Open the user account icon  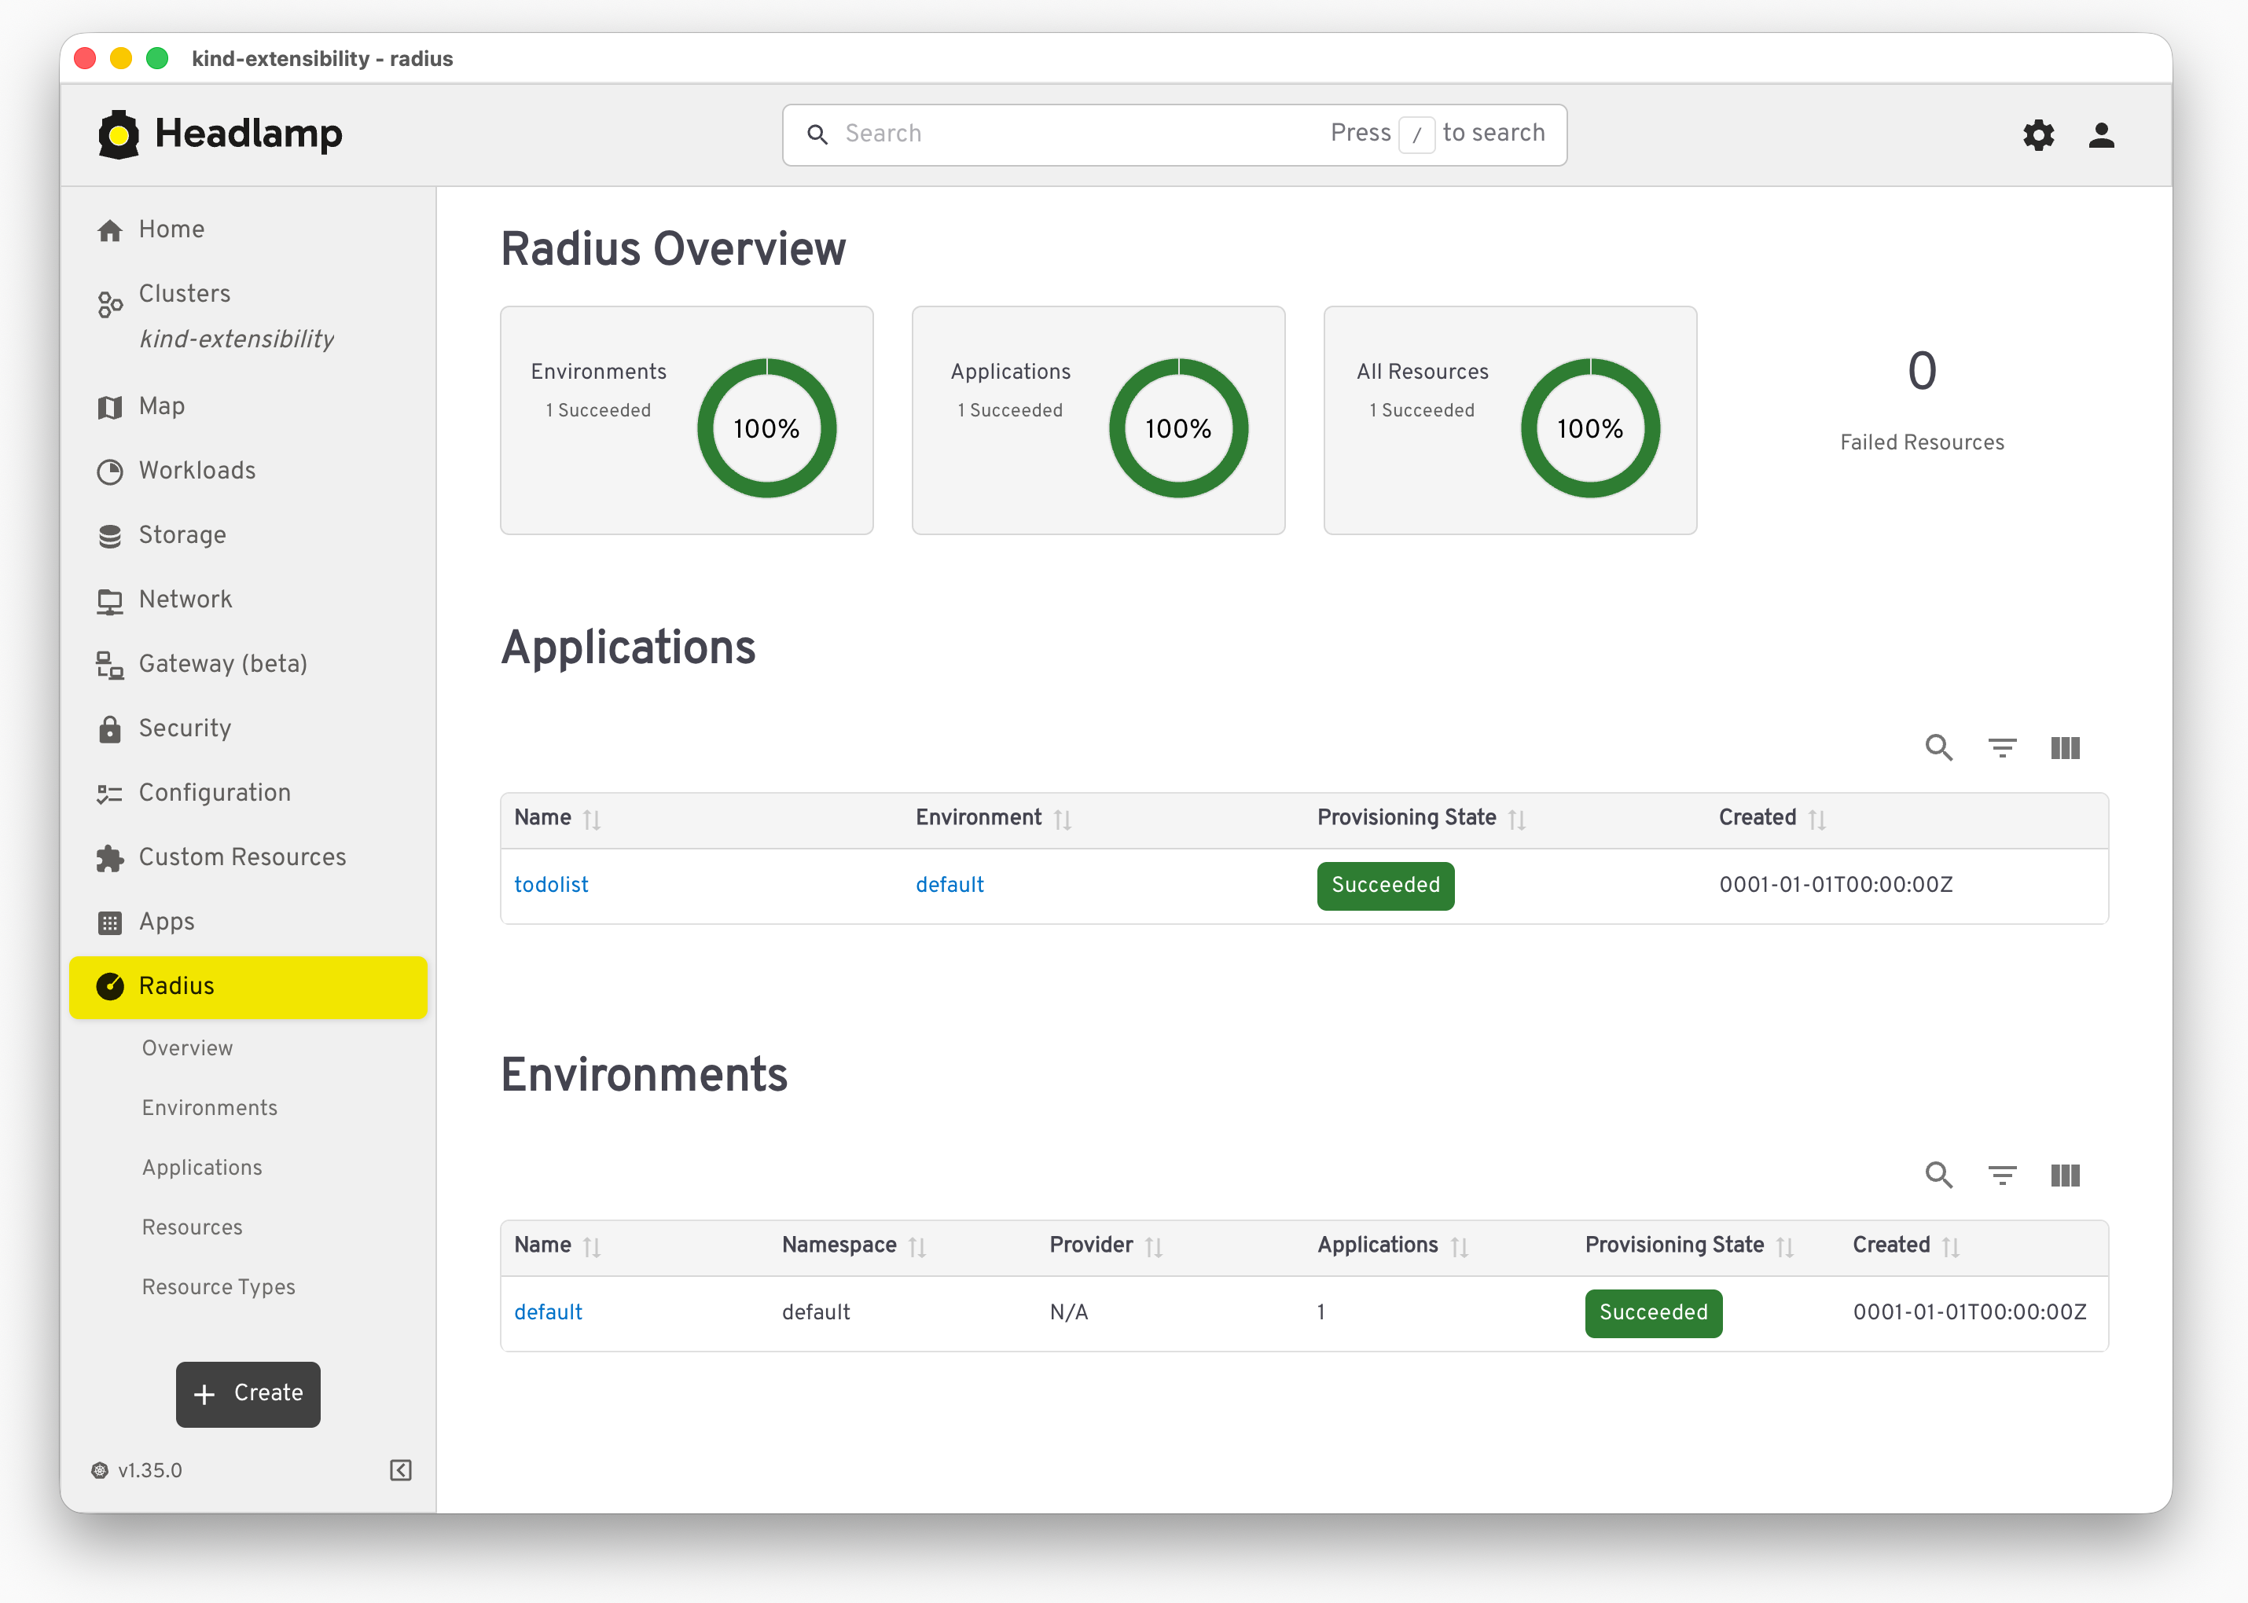tap(2101, 135)
